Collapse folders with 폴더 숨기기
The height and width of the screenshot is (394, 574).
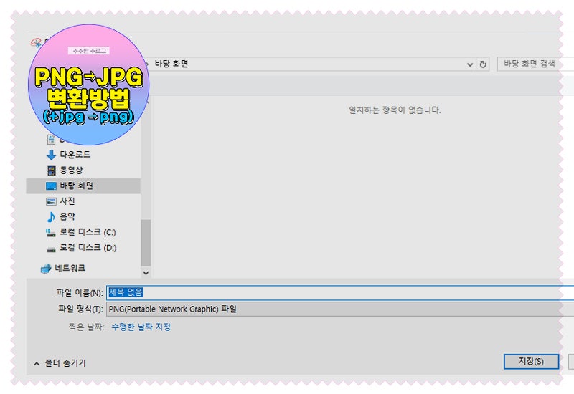(60, 363)
